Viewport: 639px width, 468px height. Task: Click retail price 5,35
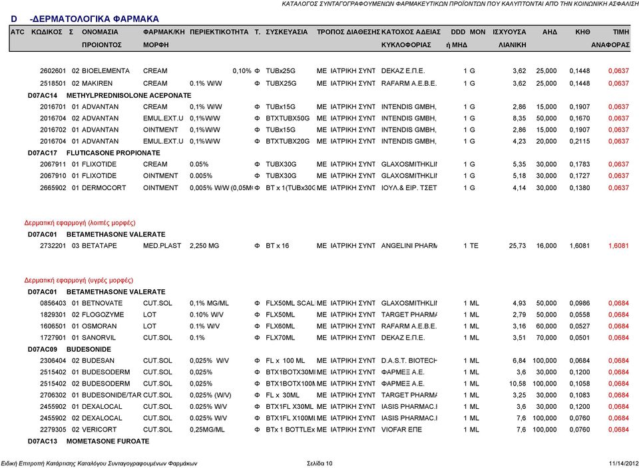coord(519,164)
